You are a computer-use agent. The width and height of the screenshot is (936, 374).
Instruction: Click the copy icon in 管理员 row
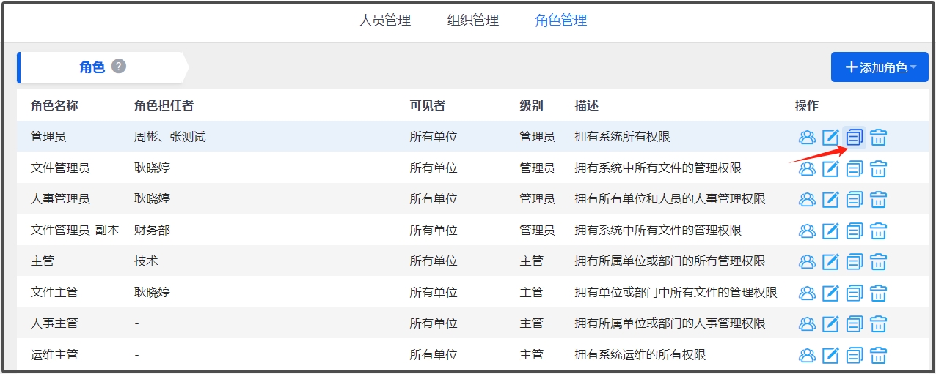[855, 137]
